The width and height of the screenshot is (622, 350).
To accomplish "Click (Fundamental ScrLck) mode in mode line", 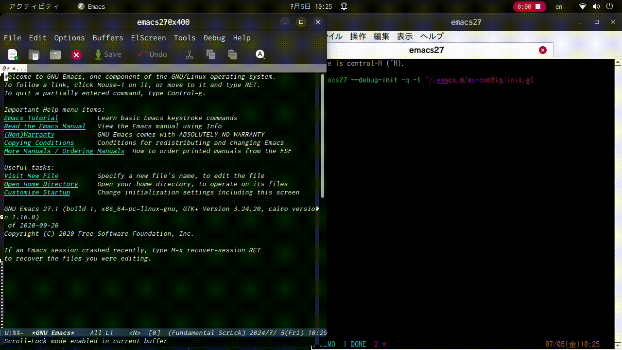I will [207, 333].
